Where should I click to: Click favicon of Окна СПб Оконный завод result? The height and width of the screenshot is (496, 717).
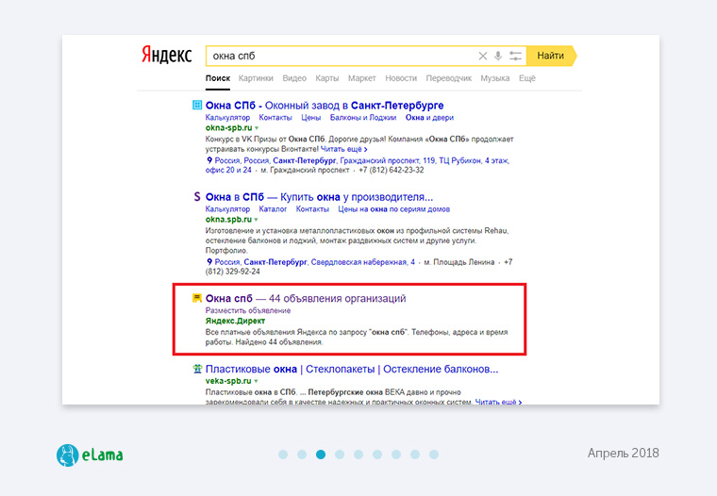click(x=197, y=106)
